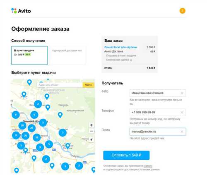Viewport: 207px width, 175px height.
Task: Select the lone pin below 'Большемурашкино' label
Action: 60,115
